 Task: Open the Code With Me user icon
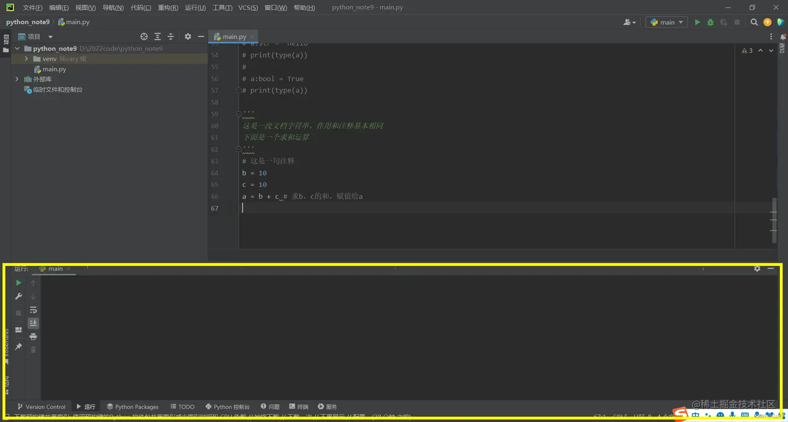(630, 22)
